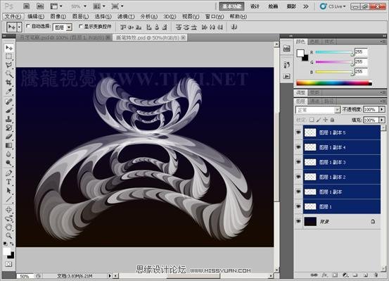This screenshot has height=281, width=389.
Task: Open the 编辑(E) menu
Action: [36, 17]
